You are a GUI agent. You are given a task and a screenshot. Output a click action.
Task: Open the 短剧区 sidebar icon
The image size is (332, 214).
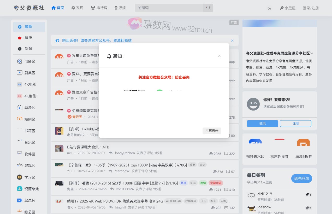(19, 119)
